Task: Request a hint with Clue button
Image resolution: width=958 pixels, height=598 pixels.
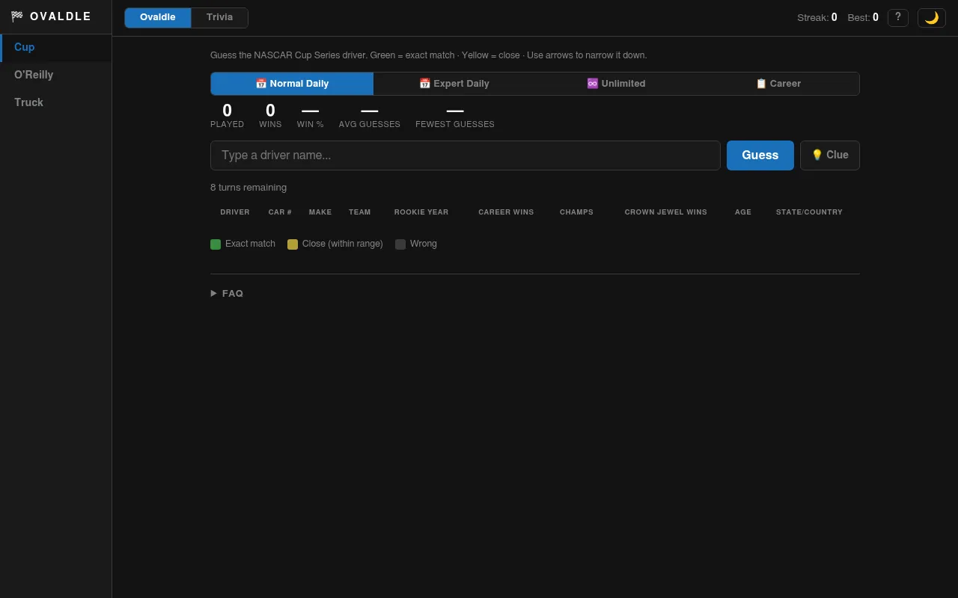Action: pos(830,155)
